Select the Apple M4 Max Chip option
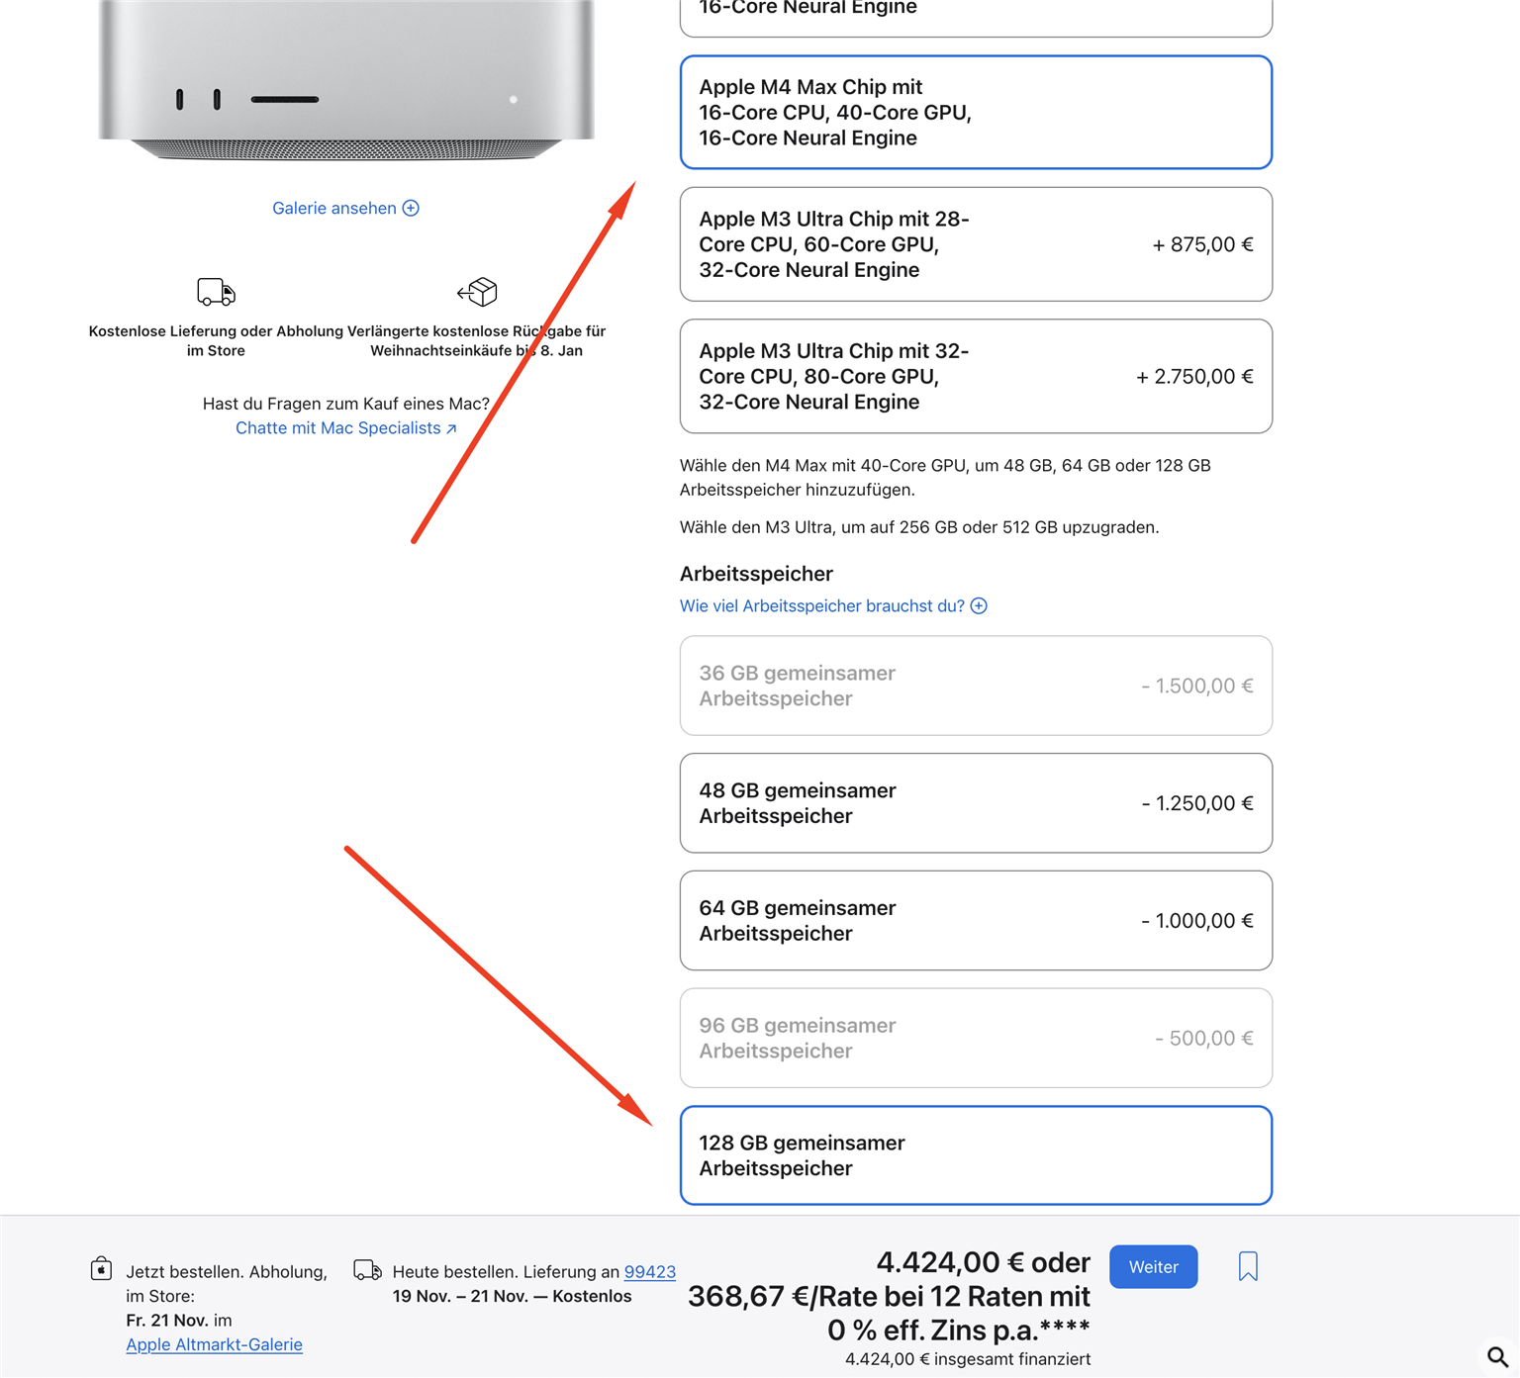 (x=975, y=113)
